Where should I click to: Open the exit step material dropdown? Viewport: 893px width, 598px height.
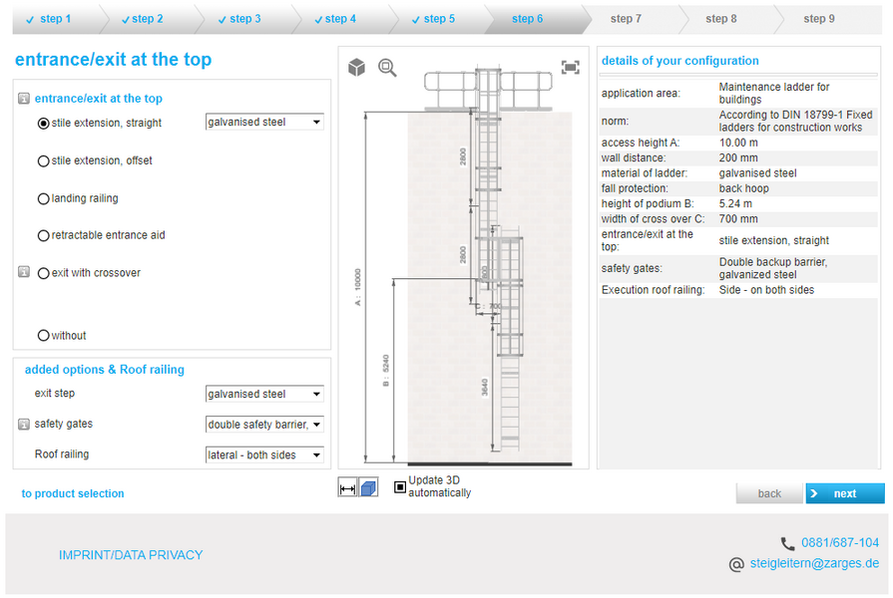pyautogui.click(x=264, y=394)
